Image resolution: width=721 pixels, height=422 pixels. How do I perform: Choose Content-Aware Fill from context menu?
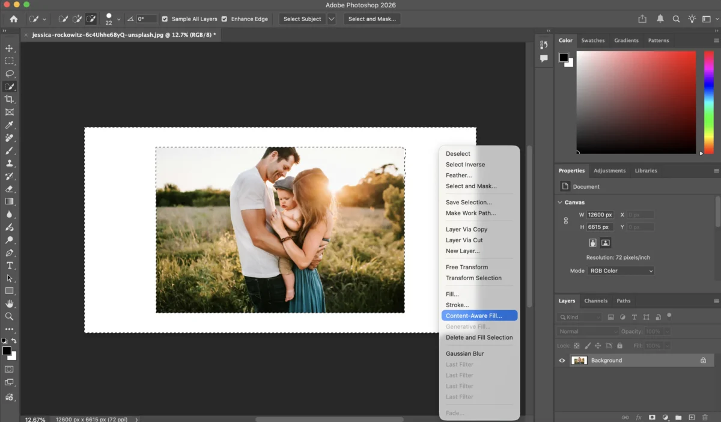click(479, 316)
